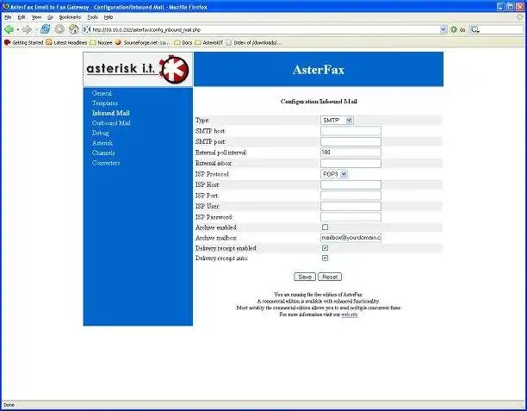Click the Save button
The height and width of the screenshot is (411, 527).
coord(305,277)
